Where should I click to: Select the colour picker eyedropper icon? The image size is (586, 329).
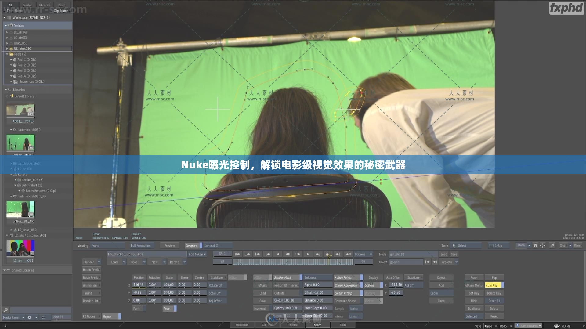(x=552, y=245)
